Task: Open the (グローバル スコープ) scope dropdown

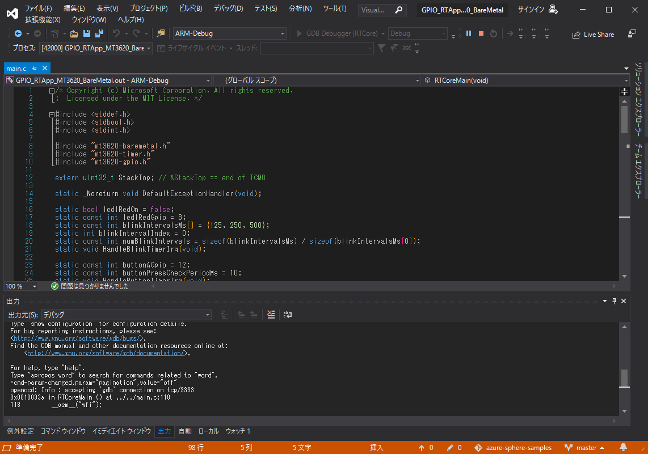Action: pyautogui.click(x=317, y=80)
